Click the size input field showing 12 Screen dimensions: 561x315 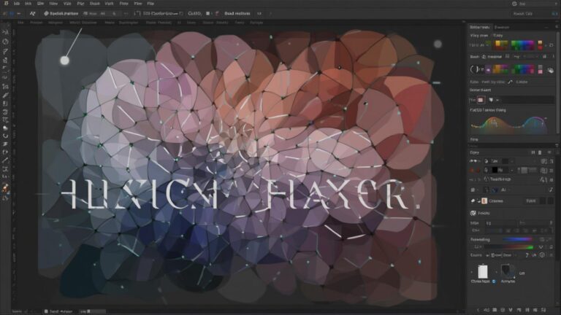tap(500, 223)
